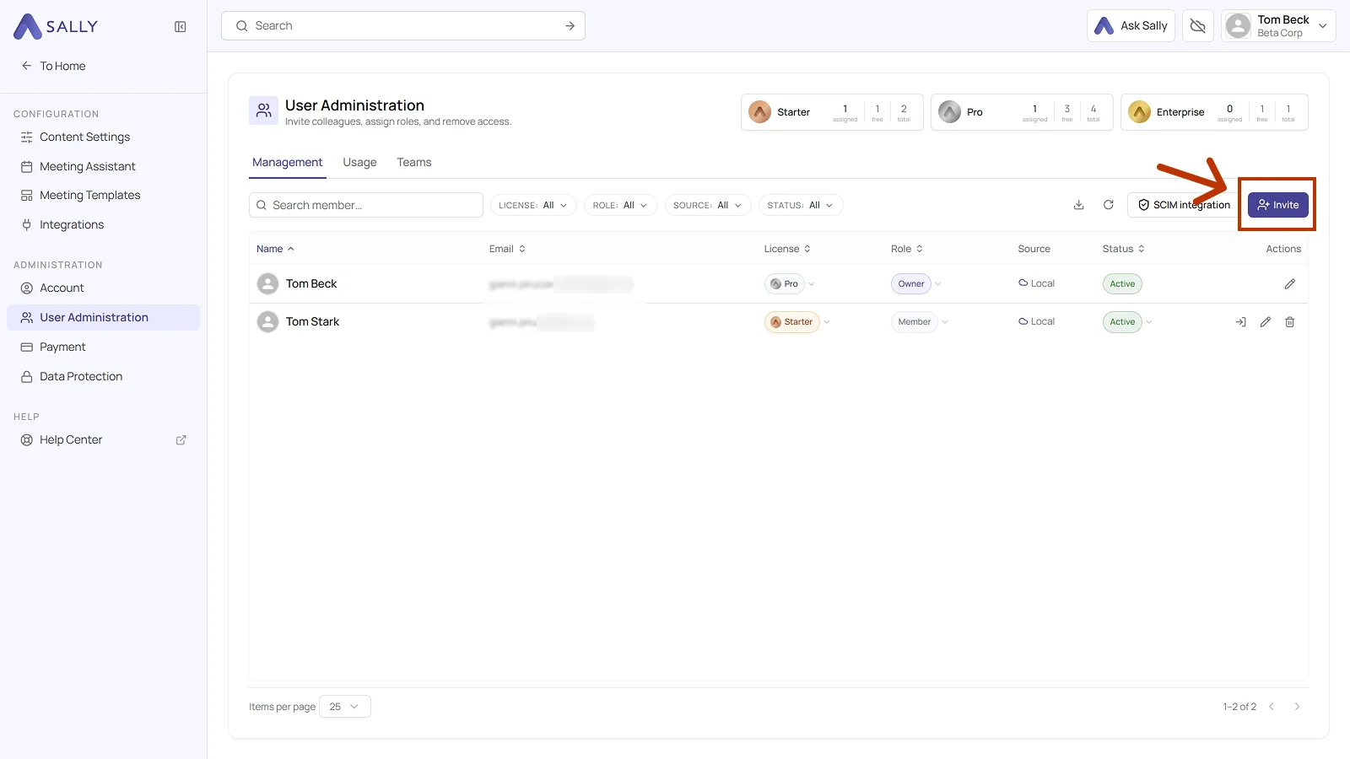Edit Tom Stark with pencil icon

(x=1265, y=322)
